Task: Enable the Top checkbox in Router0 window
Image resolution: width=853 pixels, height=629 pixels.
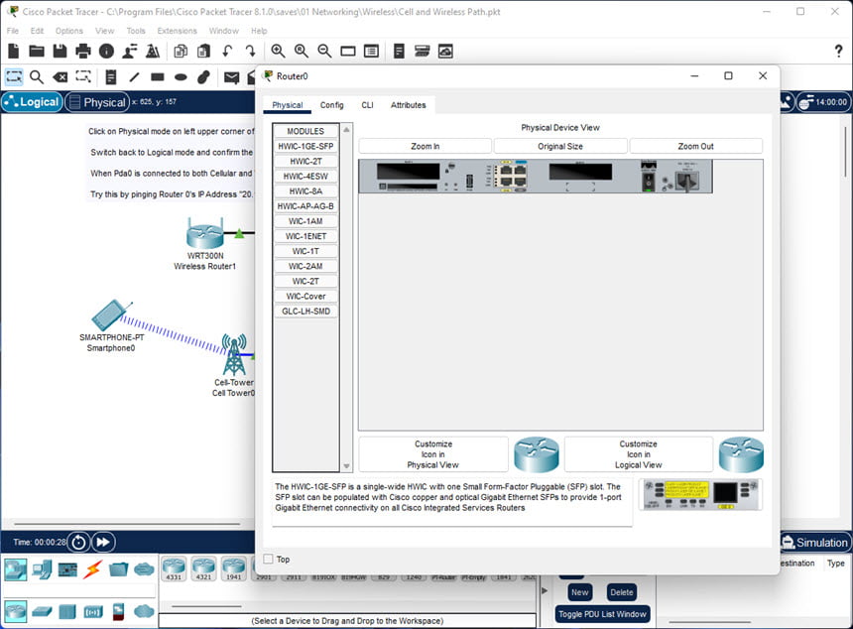Action: coord(268,559)
